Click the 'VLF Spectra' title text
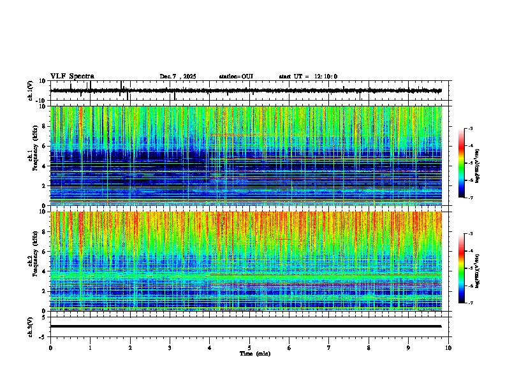This screenshot has width=505, height=390. point(72,76)
